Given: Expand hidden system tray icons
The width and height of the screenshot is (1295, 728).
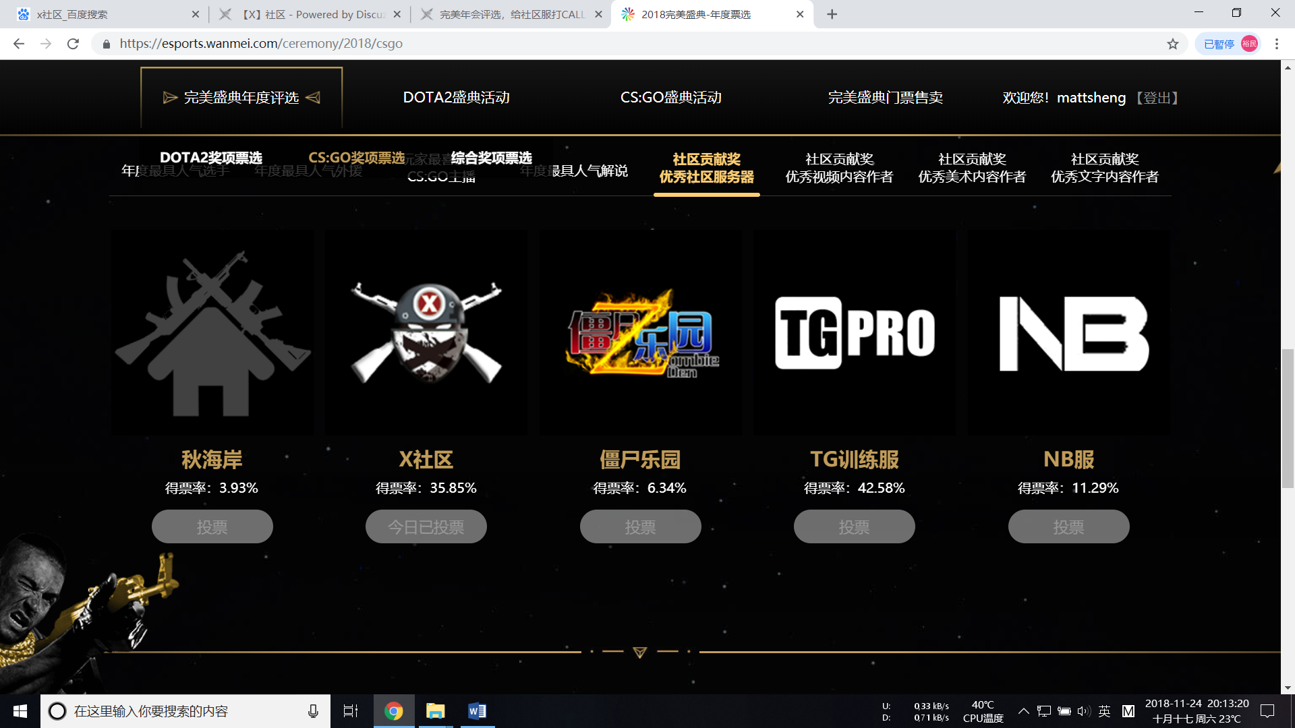Looking at the screenshot, I should coord(1023,710).
